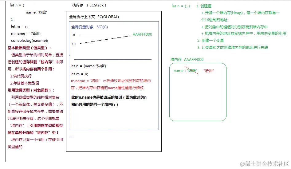Click step '3. 让变量和之前创建堆内存的地址进行关联'
This screenshot has height=169, width=291.
click(233, 48)
